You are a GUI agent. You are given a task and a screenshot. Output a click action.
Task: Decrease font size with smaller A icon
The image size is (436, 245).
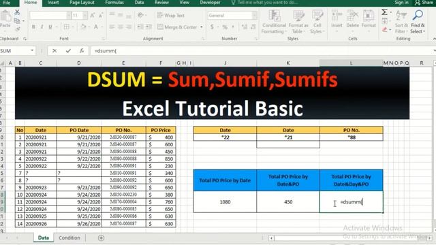(x=101, y=15)
